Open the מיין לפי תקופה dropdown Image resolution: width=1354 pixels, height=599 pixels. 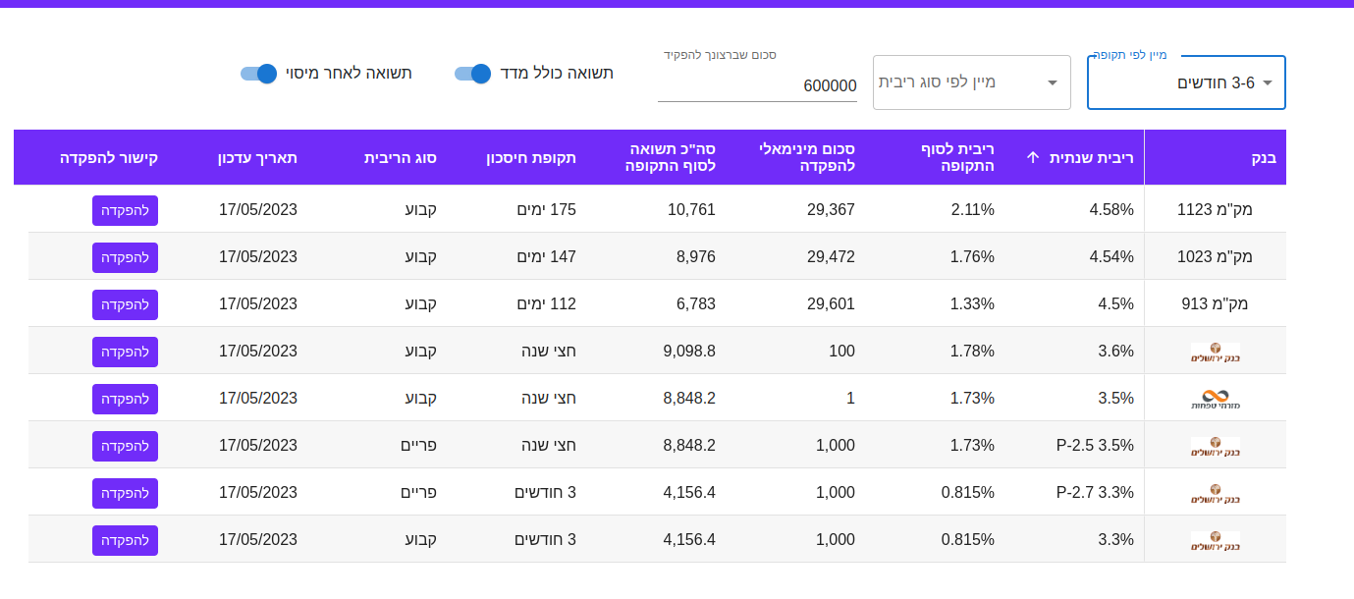point(1186,83)
